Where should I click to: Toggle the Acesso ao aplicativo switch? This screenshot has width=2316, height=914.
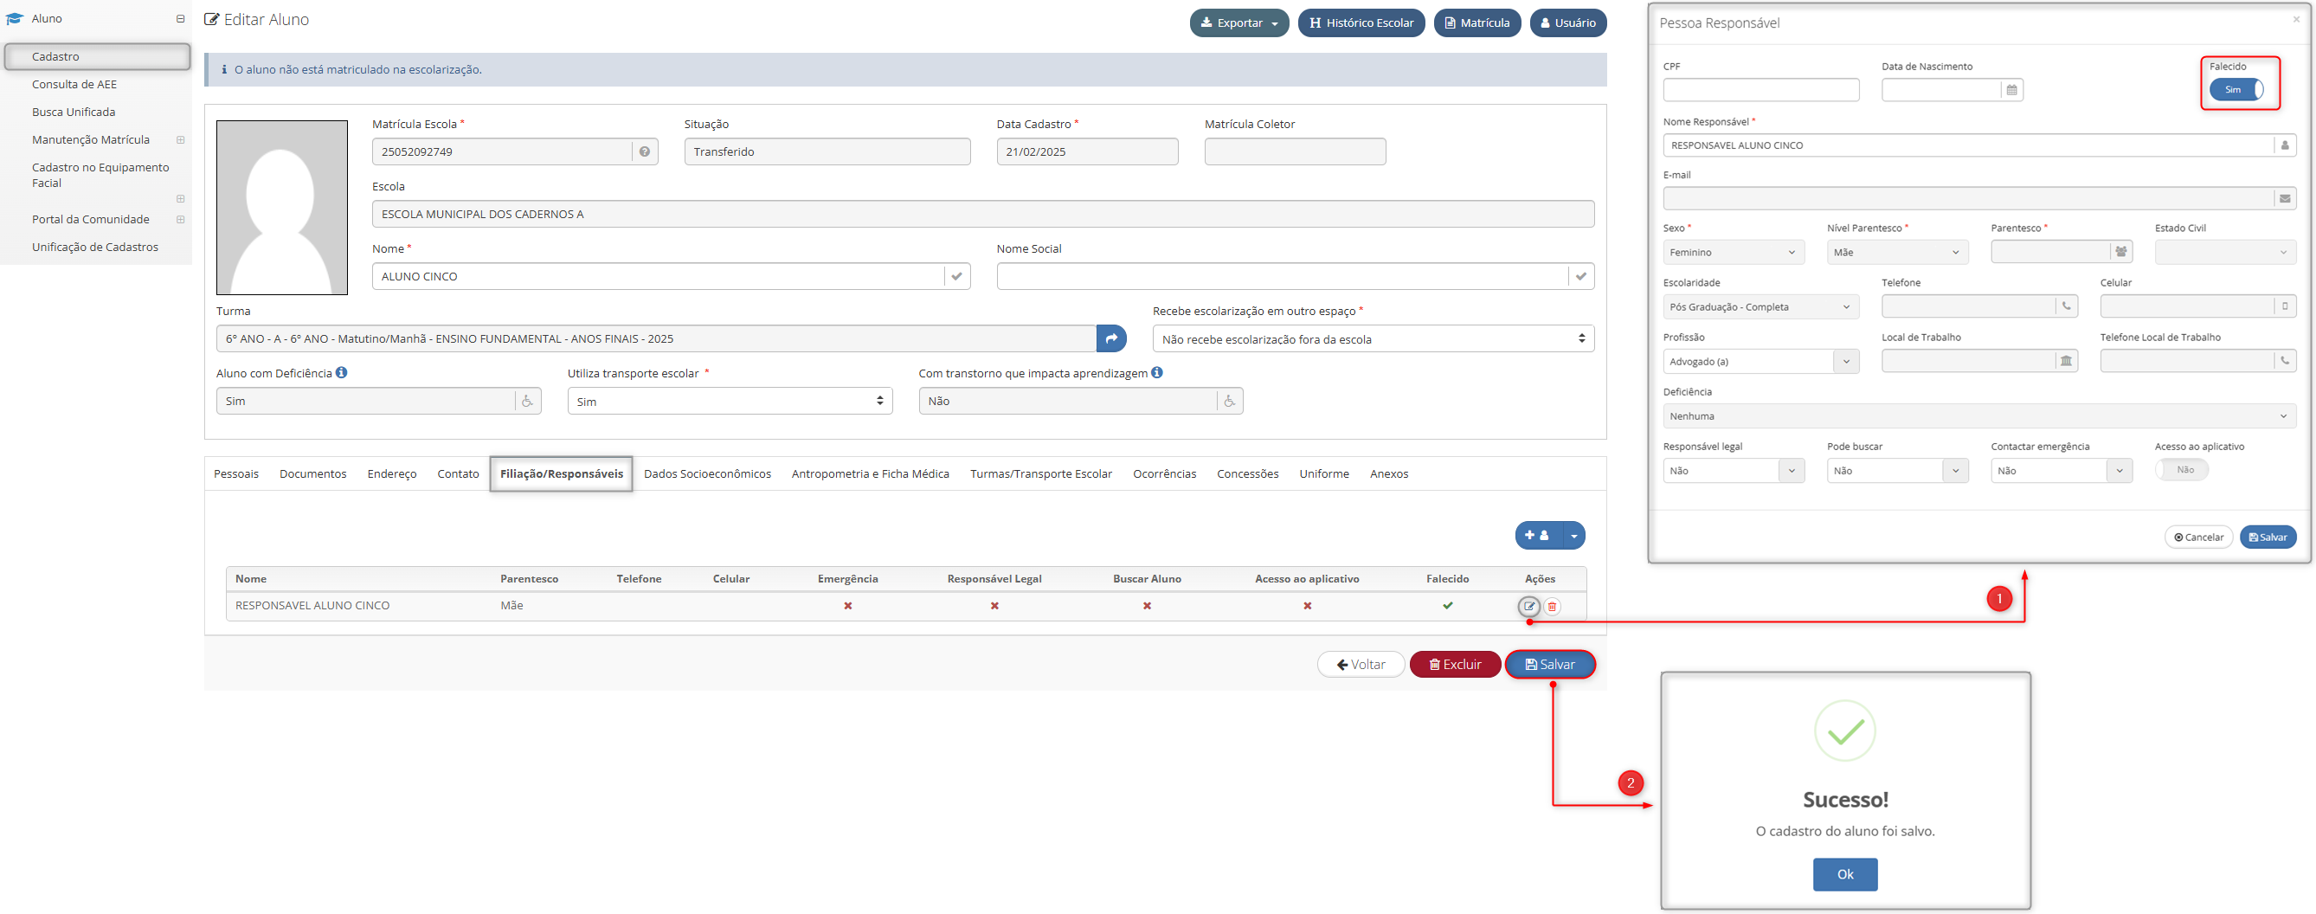(x=2181, y=470)
